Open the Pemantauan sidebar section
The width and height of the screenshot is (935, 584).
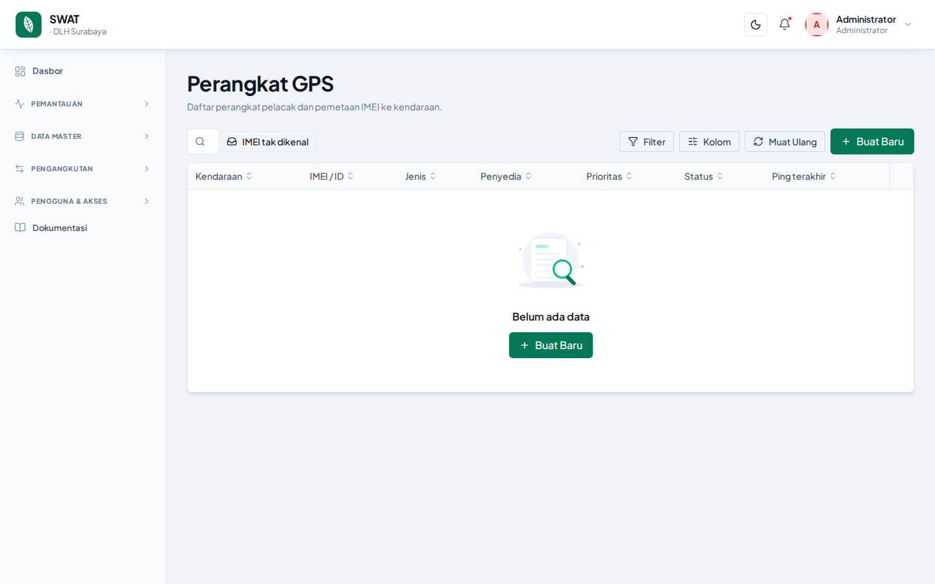point(82,104)
